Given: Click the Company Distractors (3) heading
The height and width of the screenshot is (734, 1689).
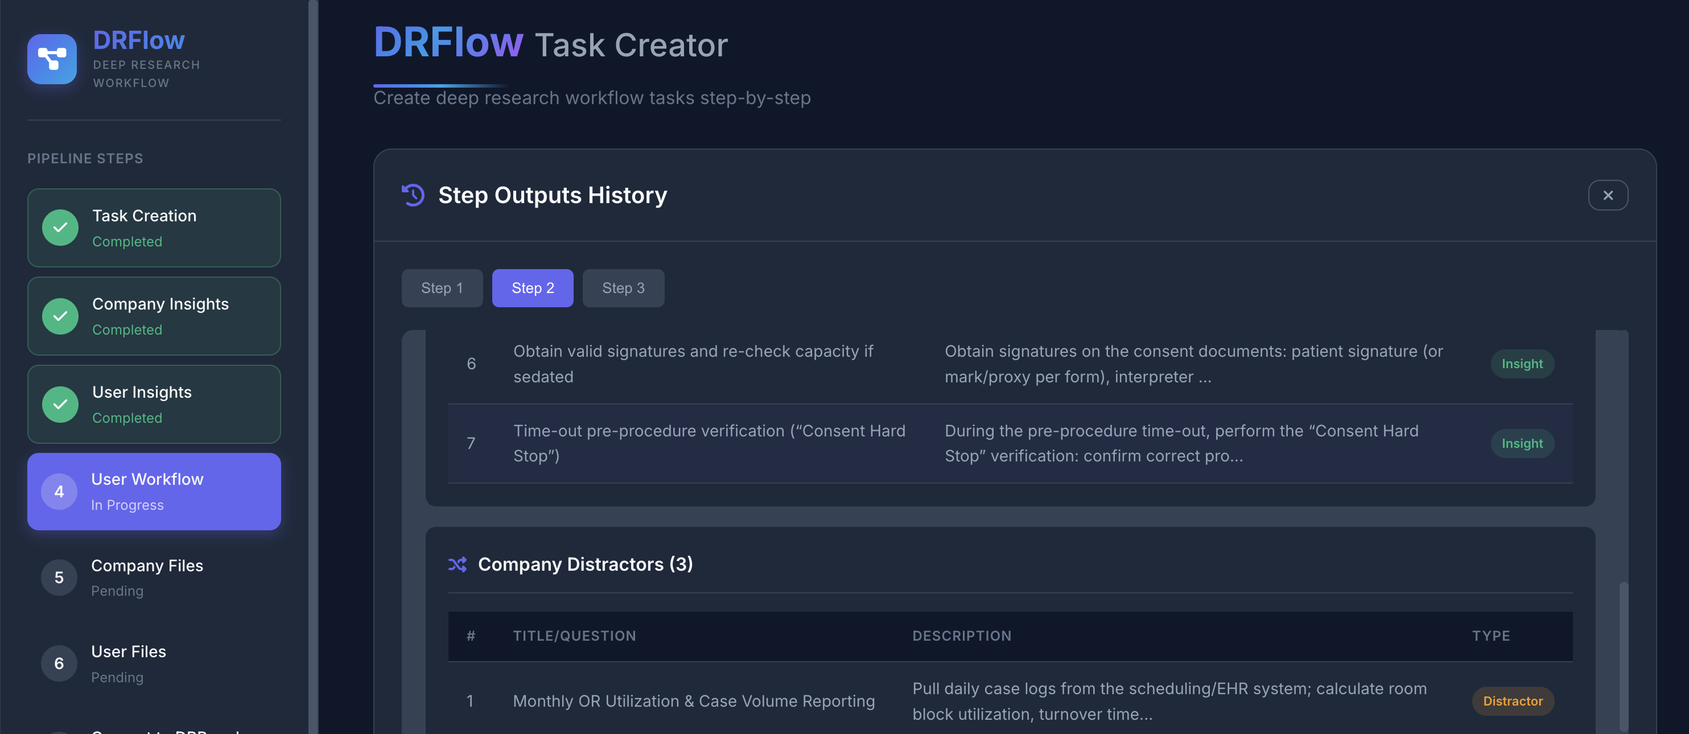Looking at the screenshot, I should click(x=585, y=564).
